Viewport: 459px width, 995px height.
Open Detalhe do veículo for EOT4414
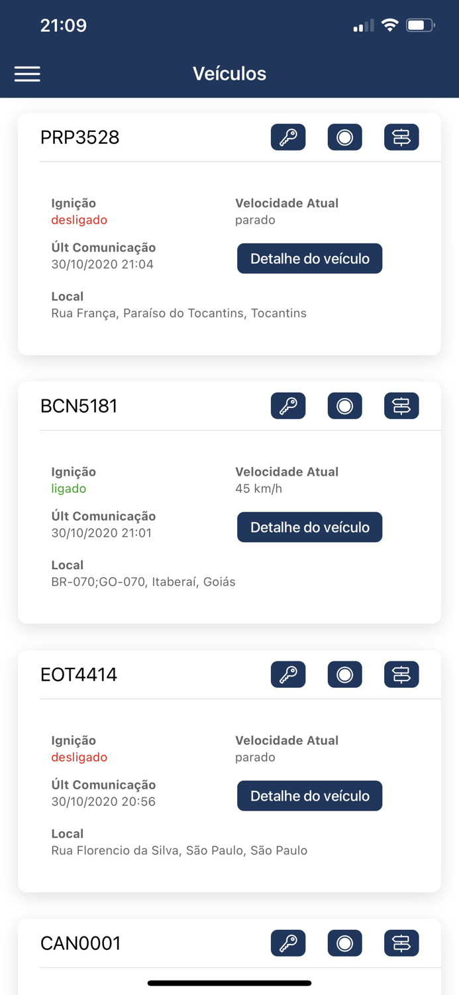[310, 796]
